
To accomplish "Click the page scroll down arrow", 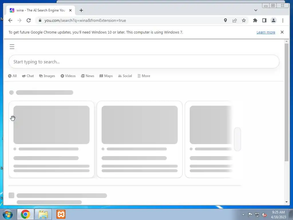I will (x=286, y=202).
